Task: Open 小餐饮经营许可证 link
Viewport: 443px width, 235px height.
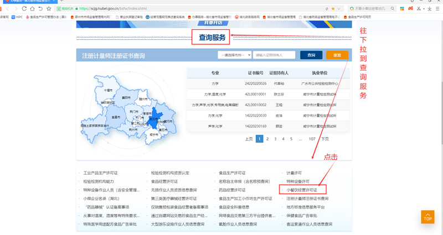Action: pos(302,190)
